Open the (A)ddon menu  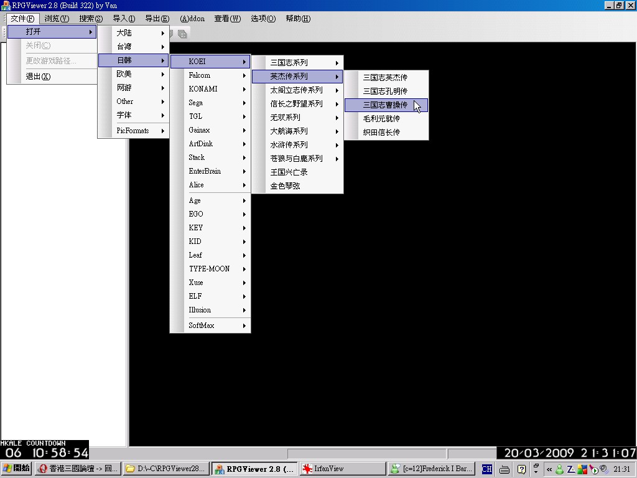point(192,19)
